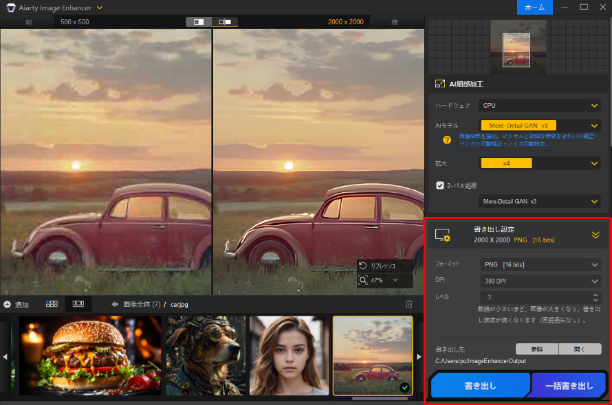Open the フォーマット PNG dropdown
The width and height of the screenshot is (612, 405).
pyautogui.click(x=540, y=264)
